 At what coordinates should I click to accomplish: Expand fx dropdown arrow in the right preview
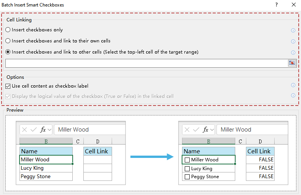tap(212, 130)
